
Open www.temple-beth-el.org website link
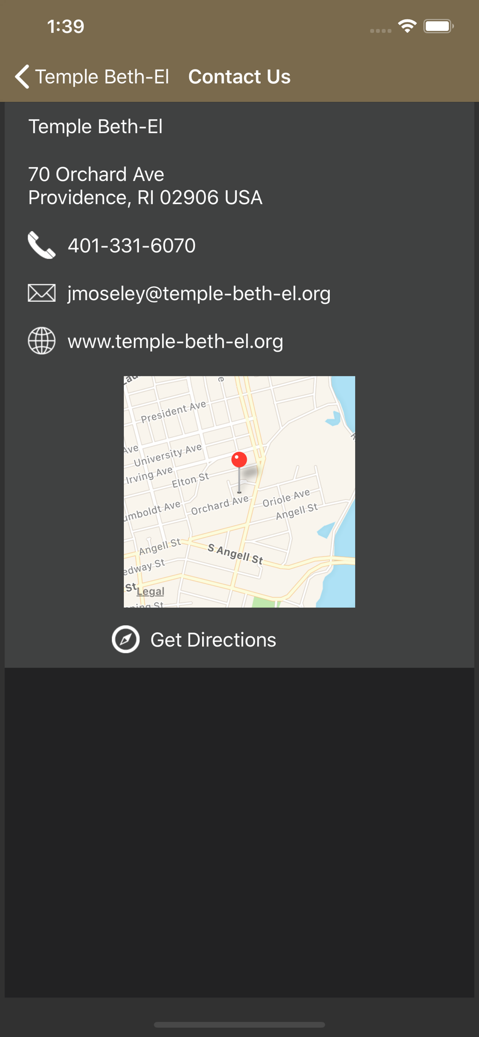coord(175,341)
